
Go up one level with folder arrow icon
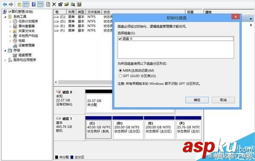[x=19, y=4]
